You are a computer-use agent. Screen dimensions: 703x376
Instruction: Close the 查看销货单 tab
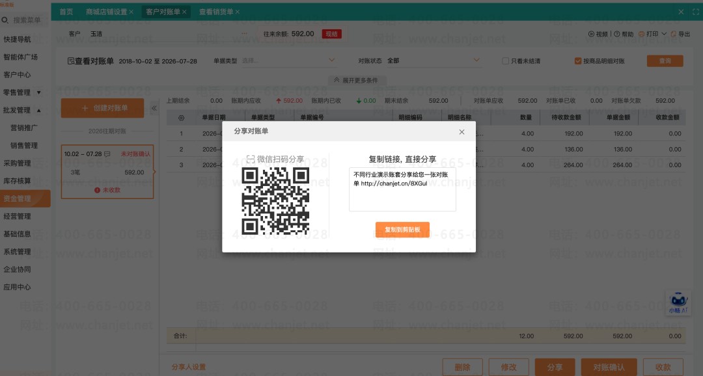[x=237, y=12]
